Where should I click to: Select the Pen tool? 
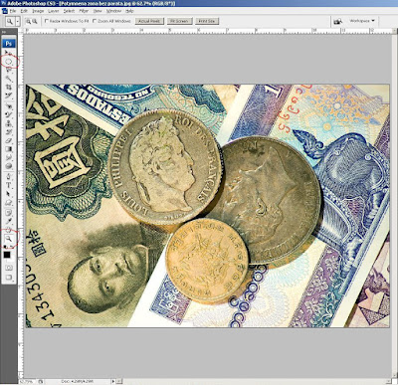(x=9, y=177)
